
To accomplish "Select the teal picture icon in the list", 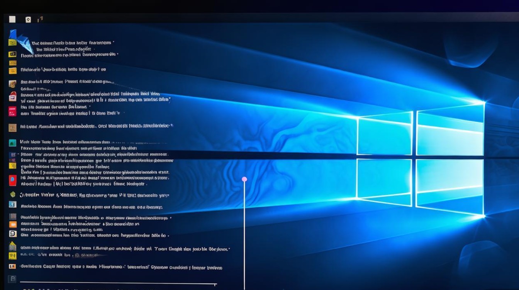I will point(12,142).
